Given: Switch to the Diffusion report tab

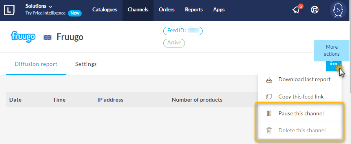Looking at the screenshot, I should point(36,64).
